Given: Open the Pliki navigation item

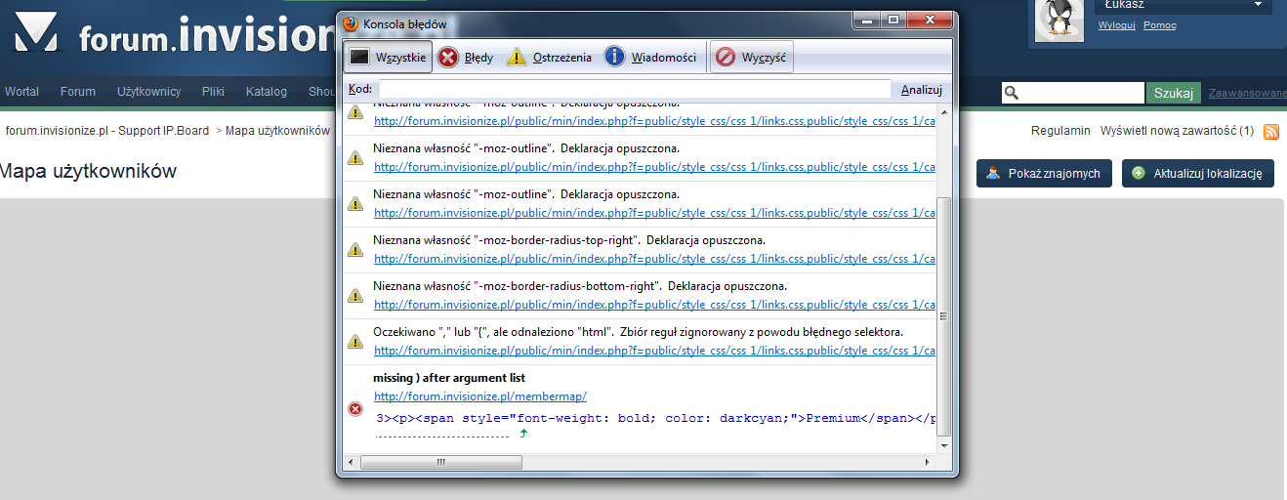Looking at the screenshot, I should (x=213, y=92).
